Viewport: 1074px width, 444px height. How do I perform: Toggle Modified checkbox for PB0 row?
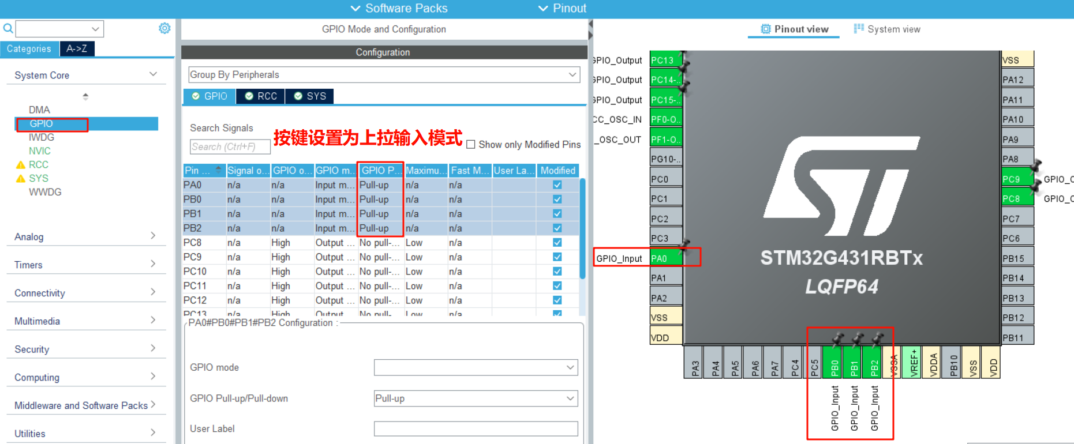557,200
